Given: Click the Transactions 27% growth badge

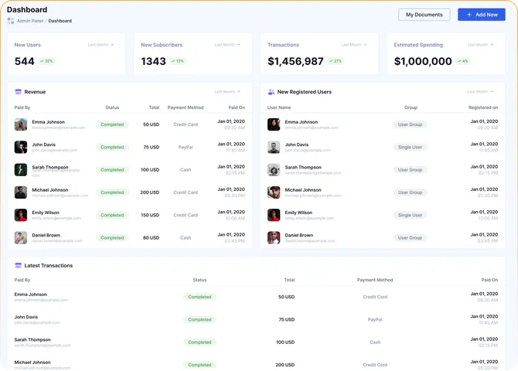Looking at the screenshot, I should (336, 61).
